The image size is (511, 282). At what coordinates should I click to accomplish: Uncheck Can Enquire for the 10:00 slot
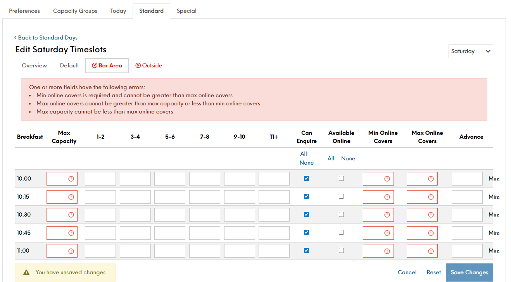(x=307, y=179)
